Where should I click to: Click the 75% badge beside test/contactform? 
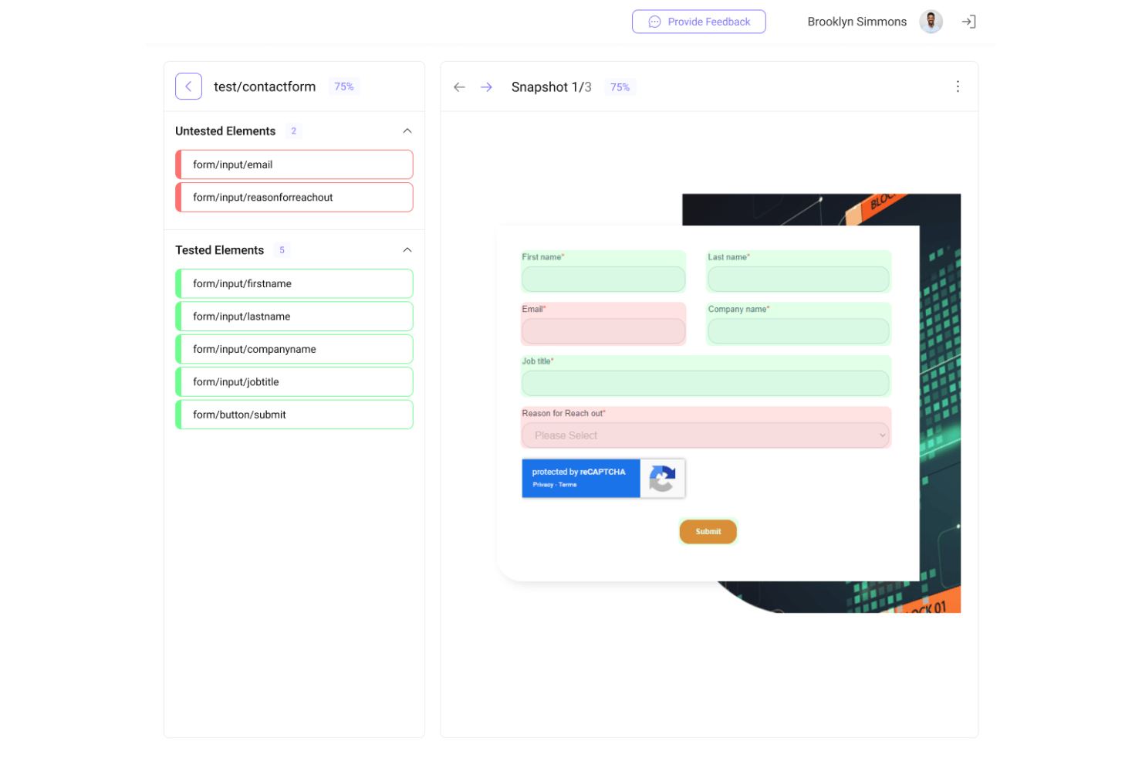(x=344, y=86)
